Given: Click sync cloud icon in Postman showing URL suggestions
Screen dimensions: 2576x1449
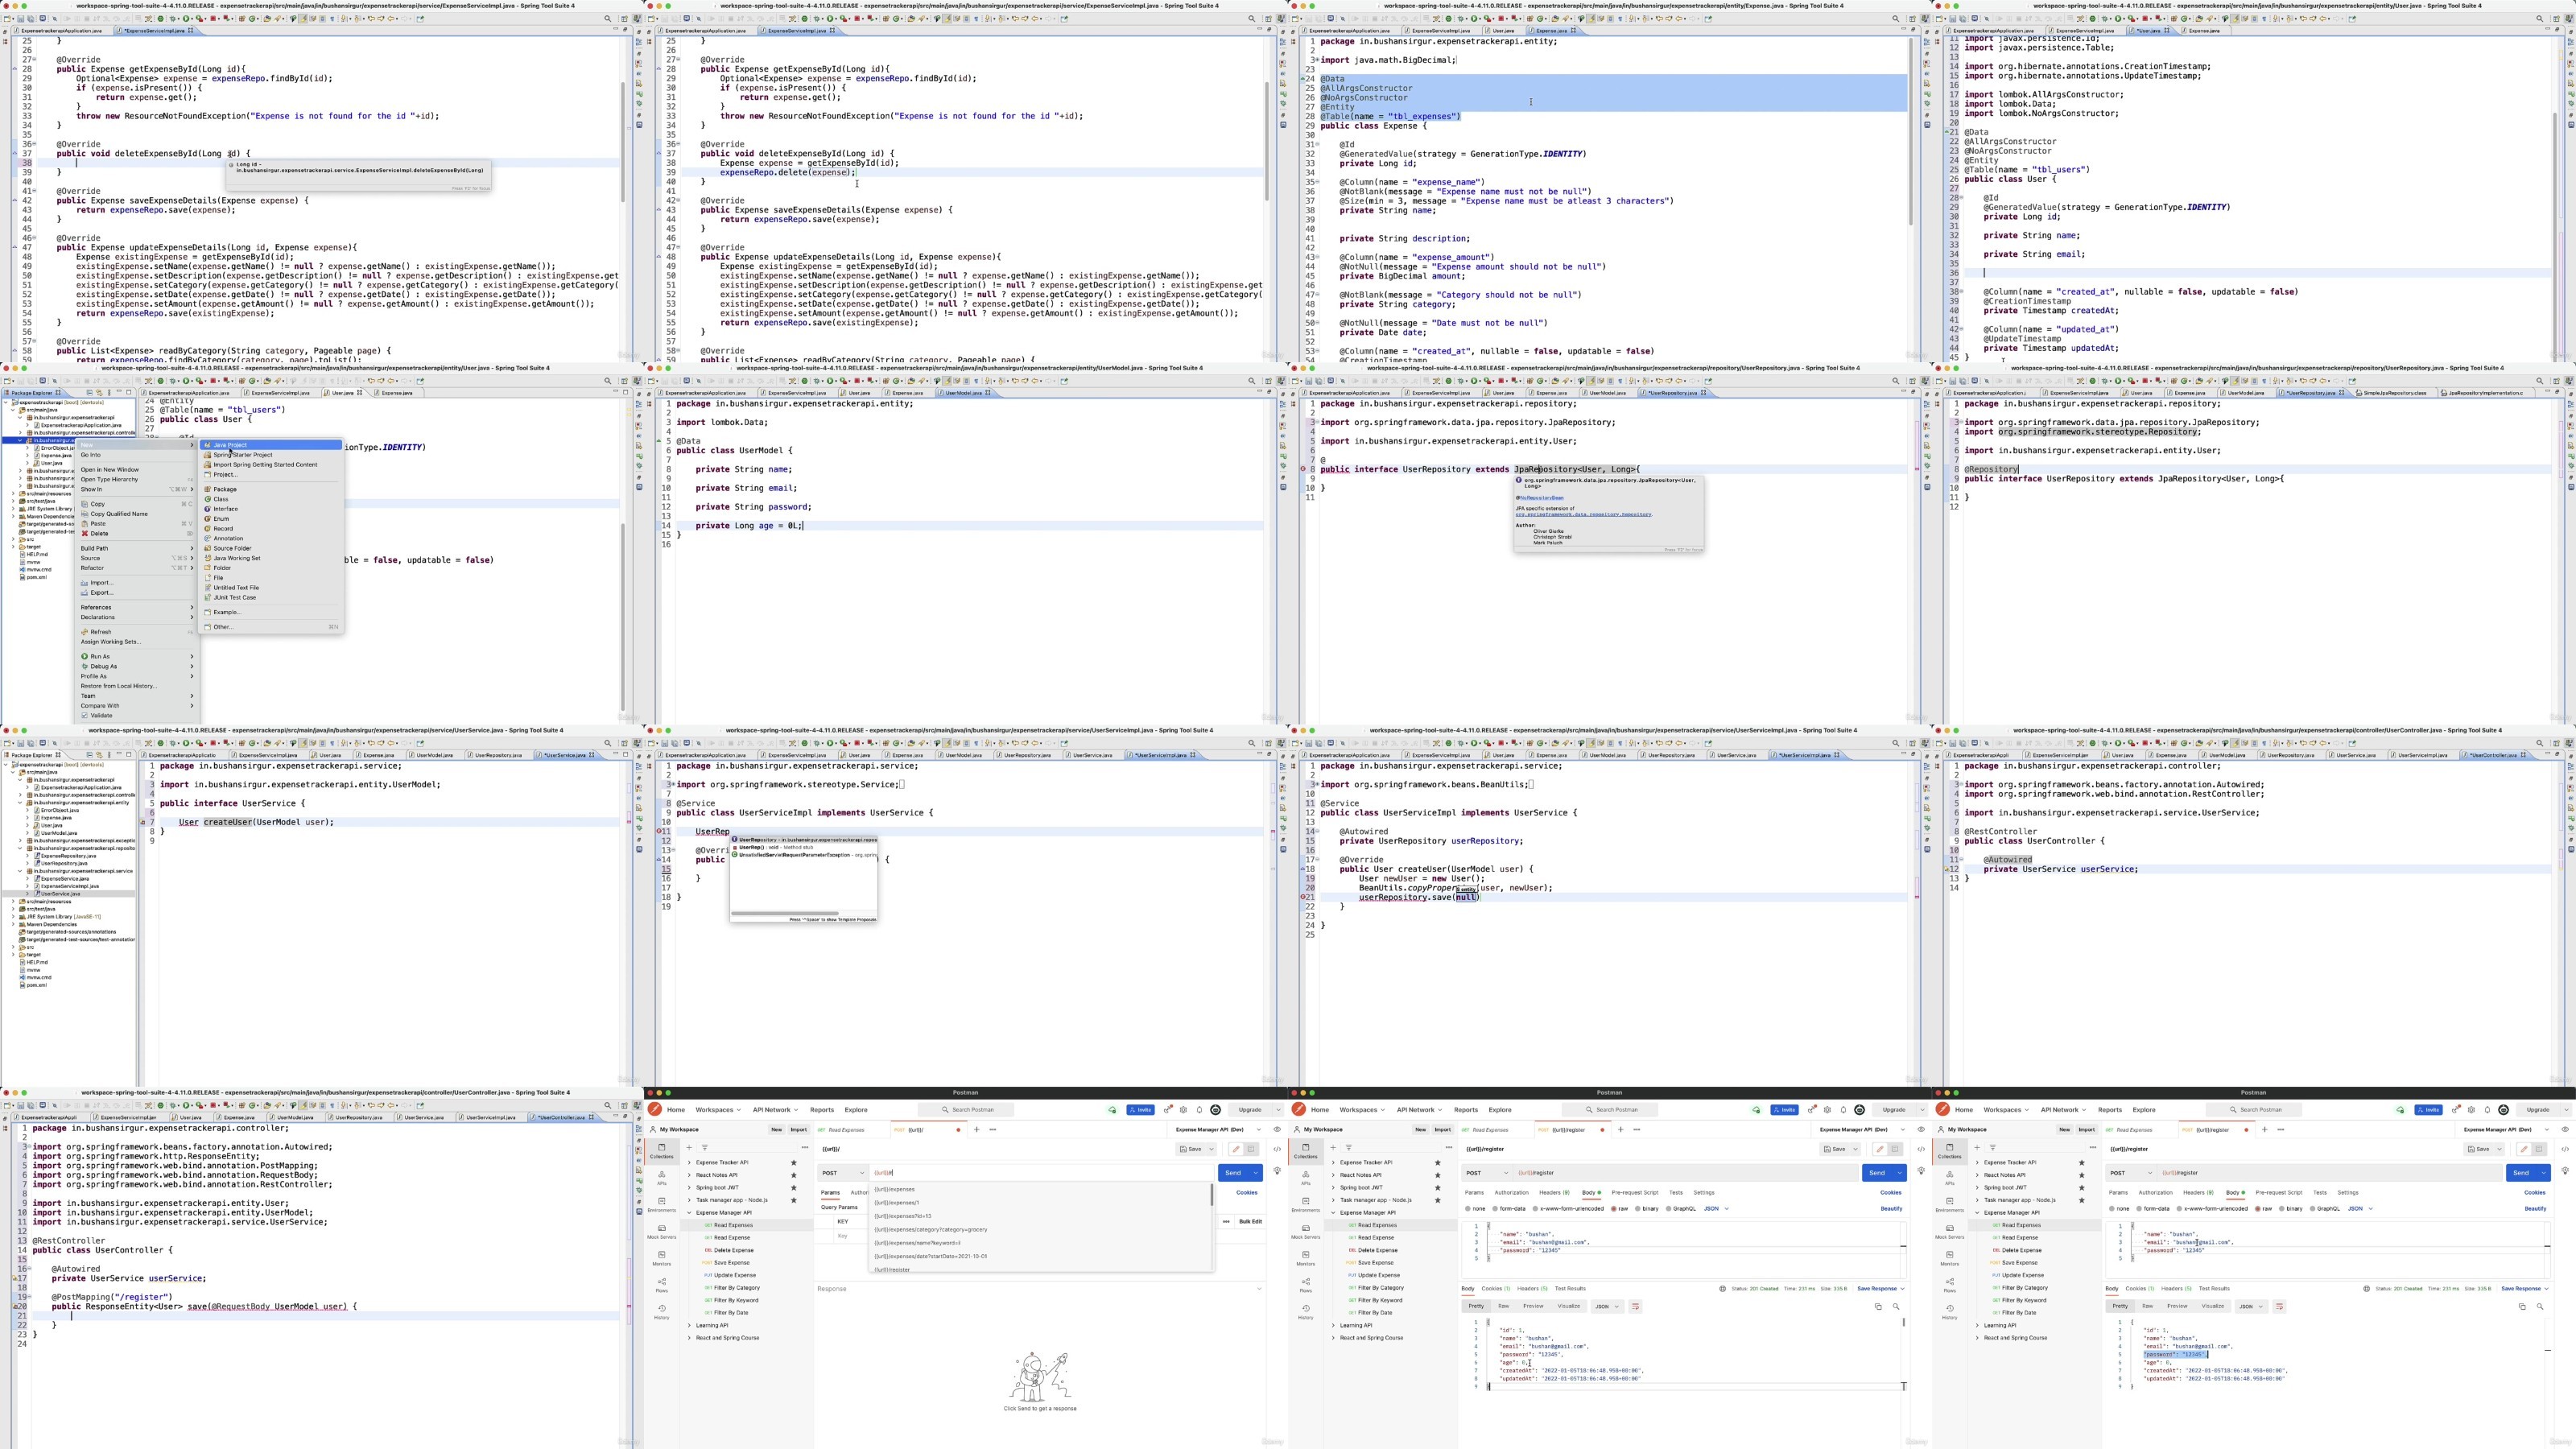Looking at the screenshot, I should click(x=1112, y=1109).
